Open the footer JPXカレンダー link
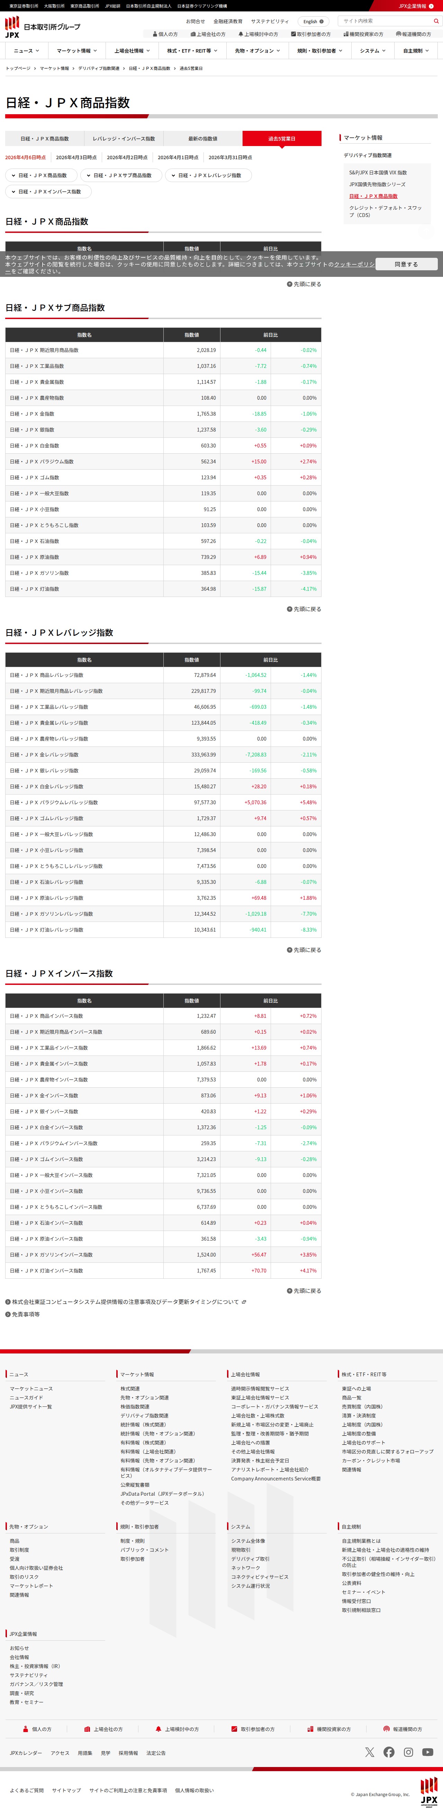443x1812 pixels. coord(26,1753)
